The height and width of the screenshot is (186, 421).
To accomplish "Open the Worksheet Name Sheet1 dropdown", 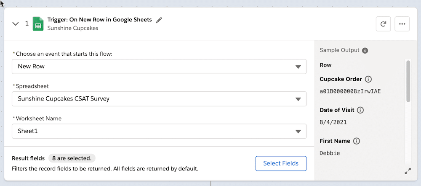I will [x=159, y=131].
